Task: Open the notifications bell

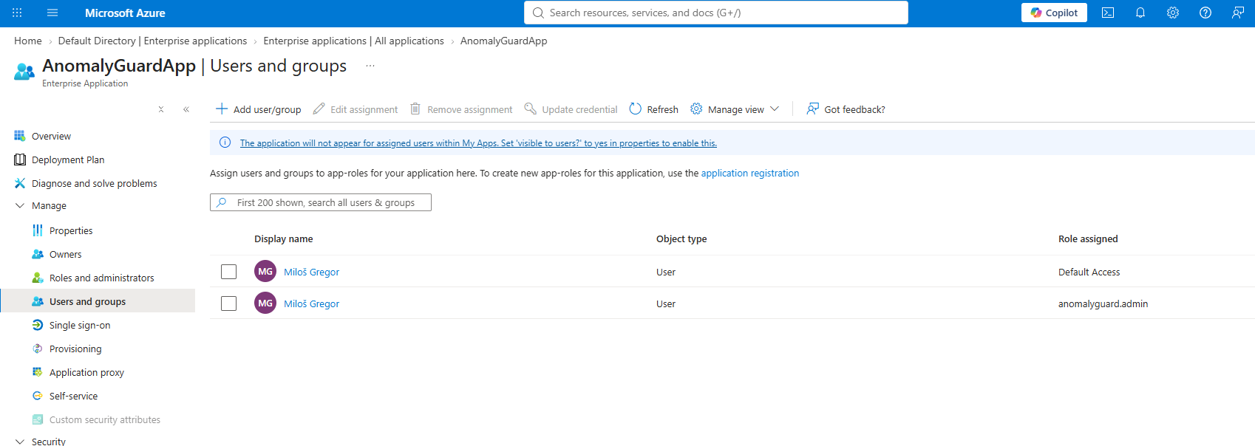Action: (x=1140, y=13)
